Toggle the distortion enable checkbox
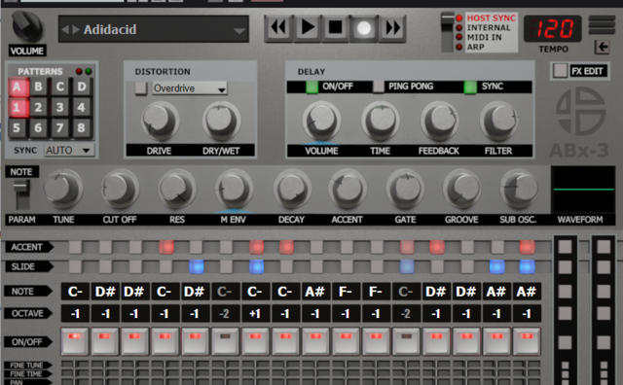 click(x=140, y=88)
